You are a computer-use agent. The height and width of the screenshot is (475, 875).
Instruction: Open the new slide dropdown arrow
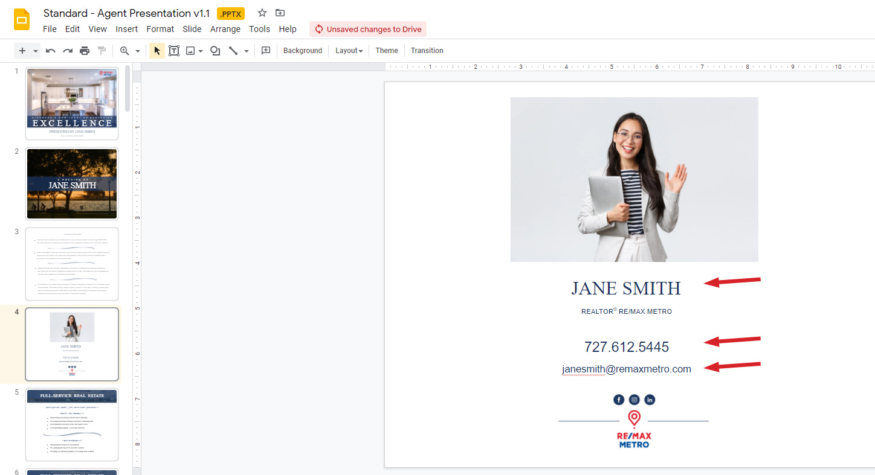pyautogui.click(x=36, y=51)
